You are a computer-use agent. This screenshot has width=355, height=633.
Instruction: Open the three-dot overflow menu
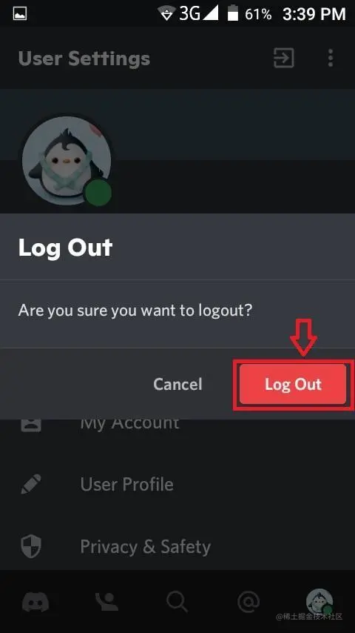(x=331, y=58)
